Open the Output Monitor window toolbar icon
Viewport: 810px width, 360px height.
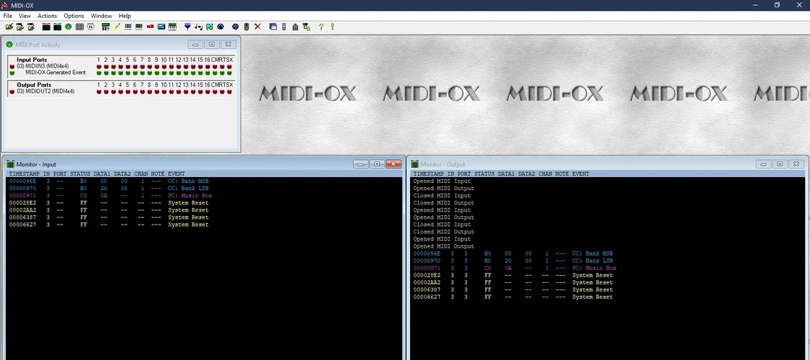coord(58,27)
